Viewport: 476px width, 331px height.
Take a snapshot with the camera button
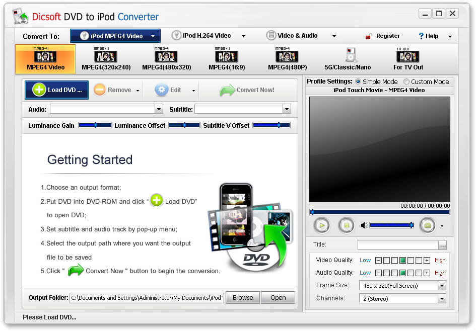pos(428,225)
